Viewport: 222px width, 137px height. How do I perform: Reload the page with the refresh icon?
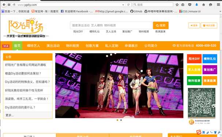[128, 5]
